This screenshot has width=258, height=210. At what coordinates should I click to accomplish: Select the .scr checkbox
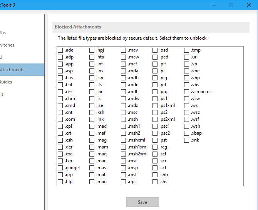click(155, 161)
